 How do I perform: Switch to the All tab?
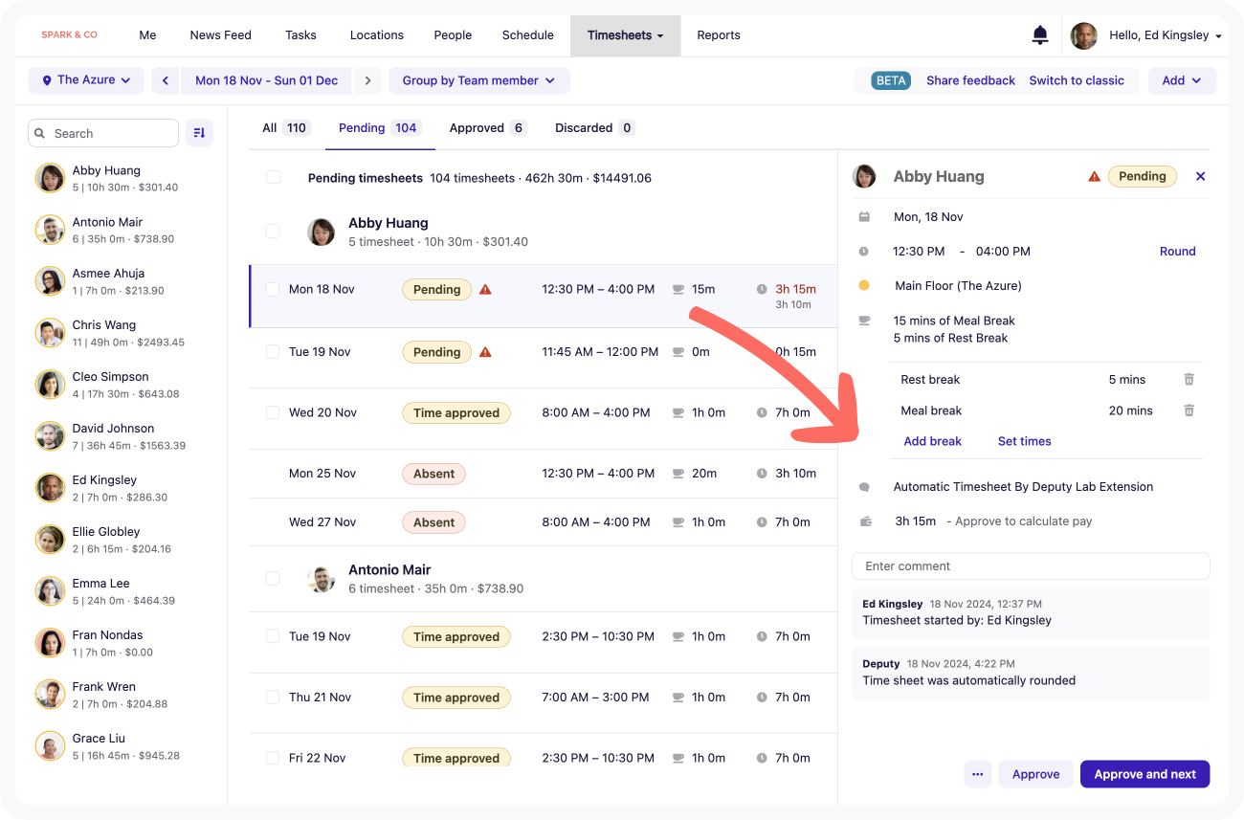point(285,128)
